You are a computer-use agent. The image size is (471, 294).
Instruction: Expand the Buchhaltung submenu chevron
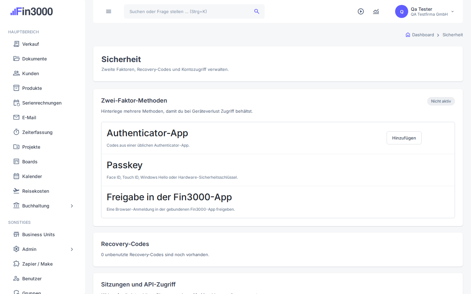click(72, 206)
